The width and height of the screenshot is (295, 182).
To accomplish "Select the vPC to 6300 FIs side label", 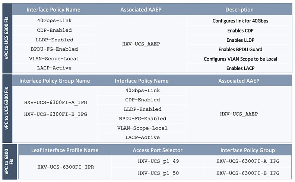I will click(9, 161).
